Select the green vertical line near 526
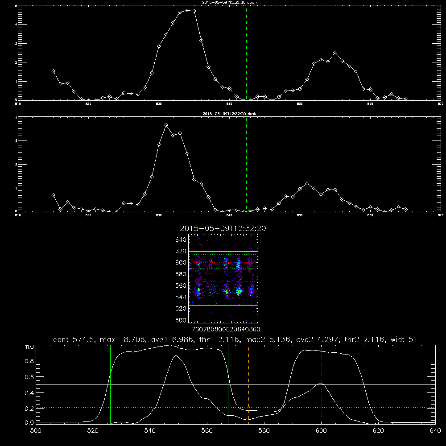This screenshot has height=446, width=446. (110, 384)
